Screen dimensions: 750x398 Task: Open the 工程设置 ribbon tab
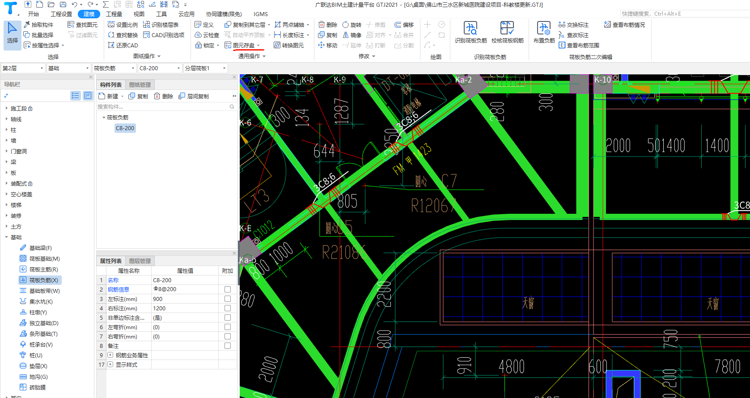tap(61, 14)
